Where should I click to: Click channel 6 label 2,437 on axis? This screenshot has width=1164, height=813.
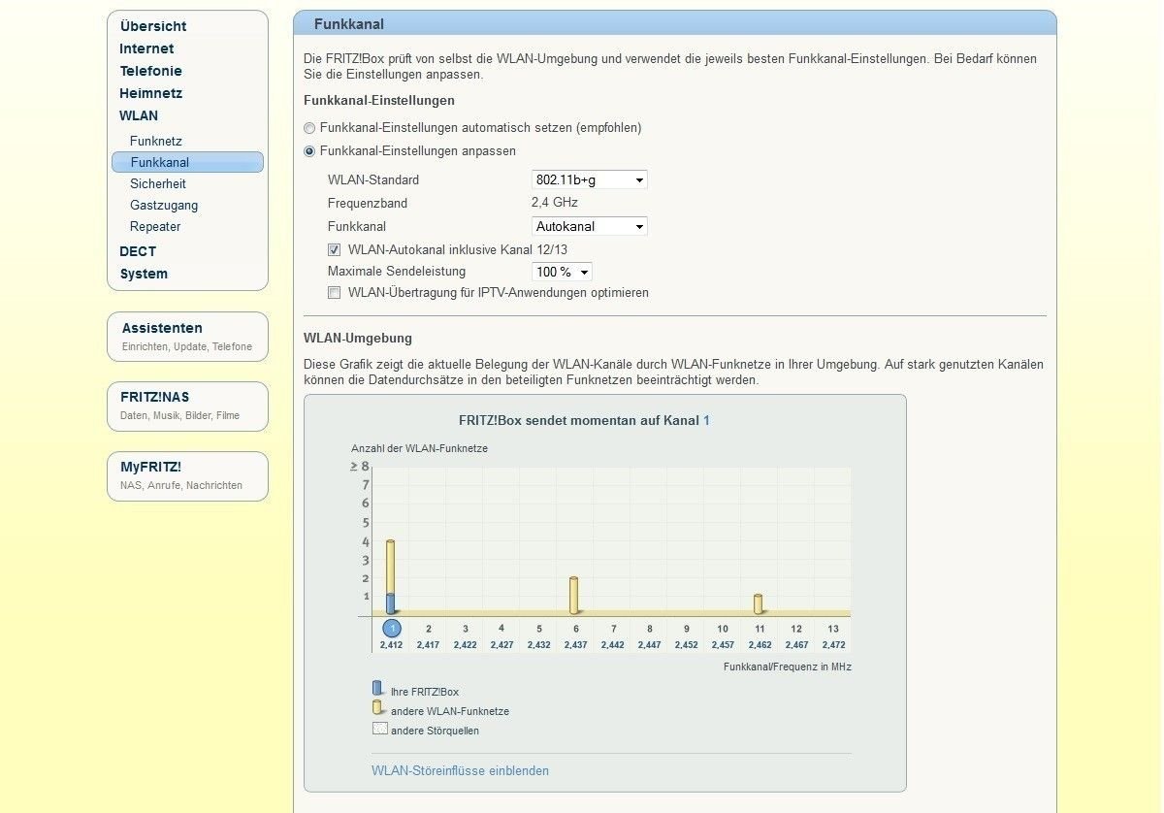(x=575, y=644)
